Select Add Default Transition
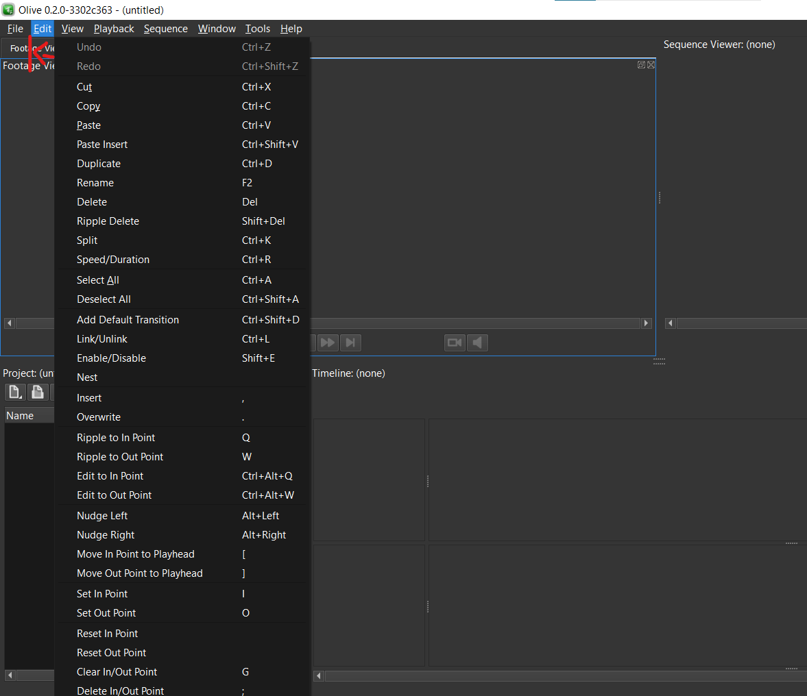Viewport: 807px width, 696px height. pos(128,319)
